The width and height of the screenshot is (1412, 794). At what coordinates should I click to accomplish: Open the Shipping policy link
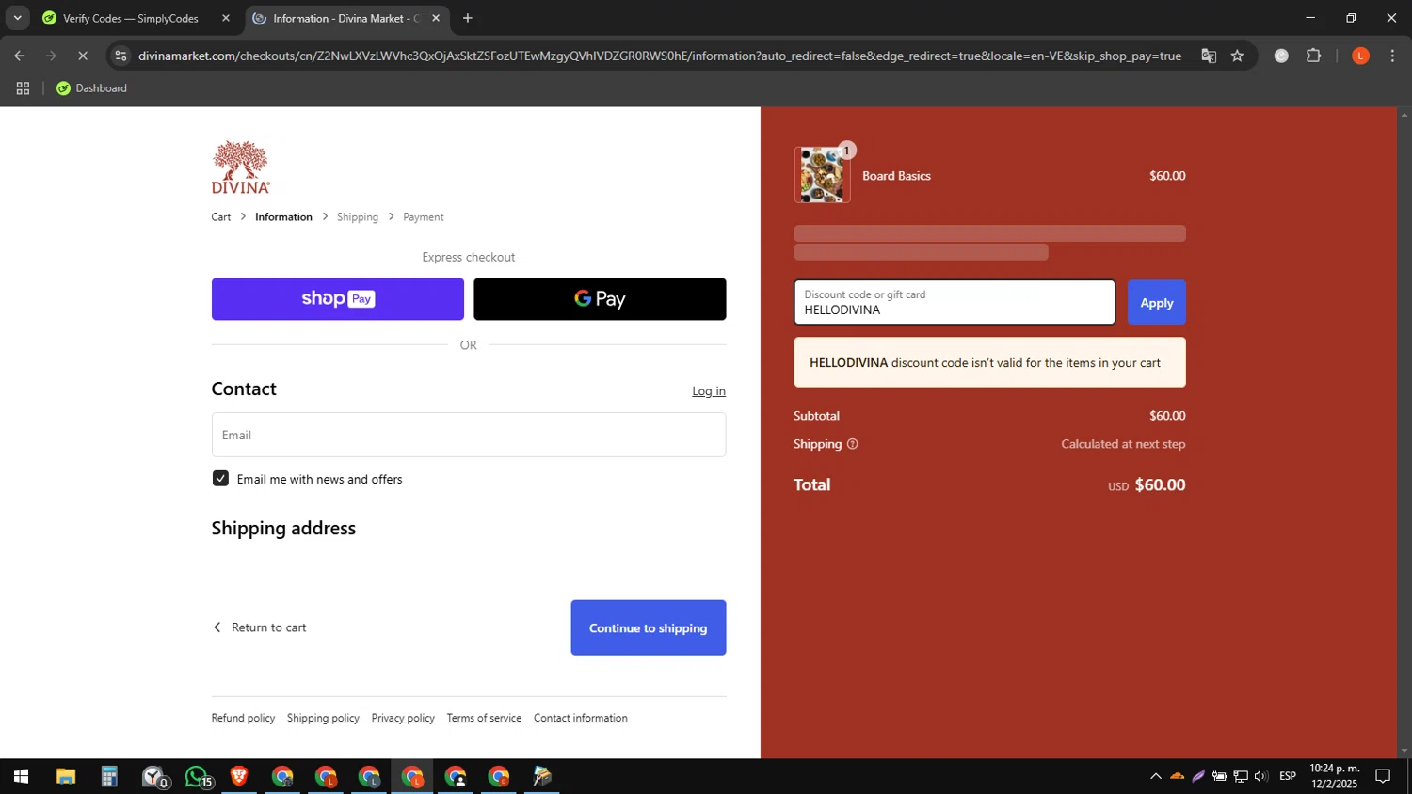pyautogui.click(x=323, y=718)
